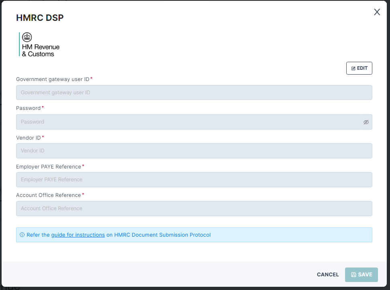Focus the Government gateway user ID field
The width and height of the screenshot is (390, 290).
[x=194, y=93]
